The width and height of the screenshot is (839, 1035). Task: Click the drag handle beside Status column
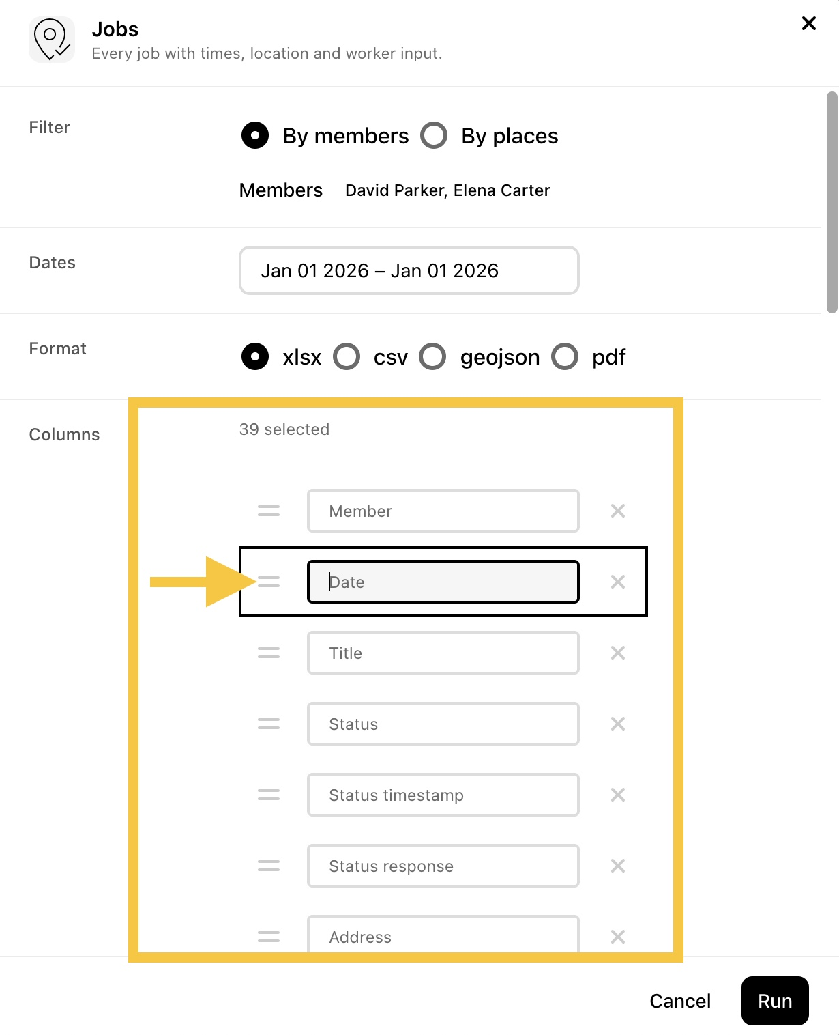click(269, 724)
